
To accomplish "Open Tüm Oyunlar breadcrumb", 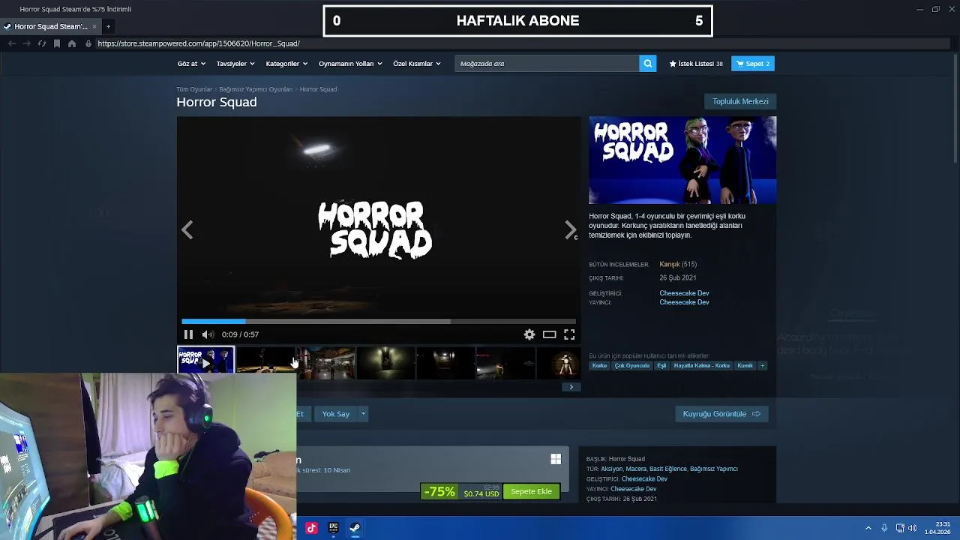I will tap(194, 89).
